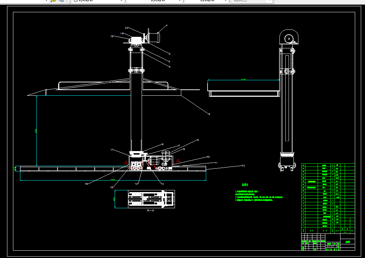Select part balloon number 3
365x258 pixels.
tap(169, 61)
